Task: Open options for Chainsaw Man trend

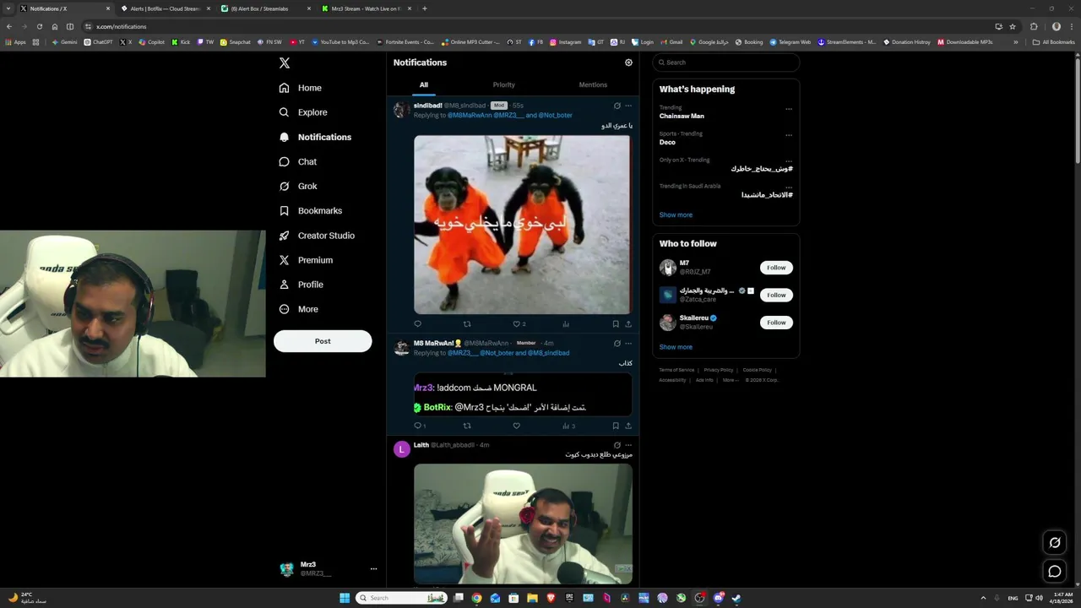Action: tap(789, 109)
